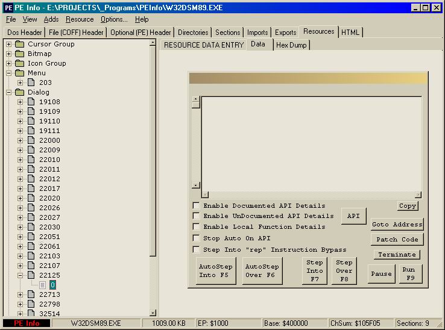
Task: Click the PE application icon in title bar
Action: click(8, 8)
